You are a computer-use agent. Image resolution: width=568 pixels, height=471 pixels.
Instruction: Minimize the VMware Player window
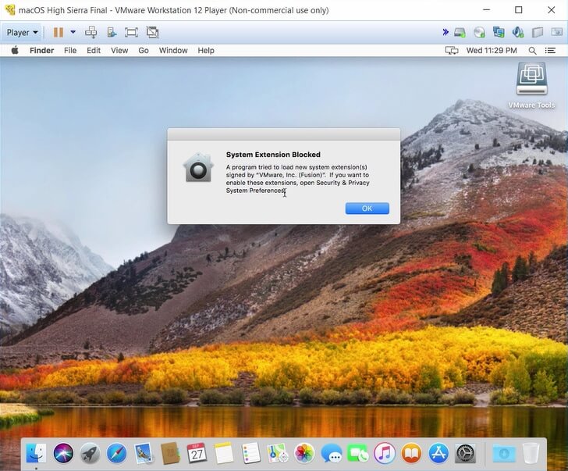click(486, 10)
